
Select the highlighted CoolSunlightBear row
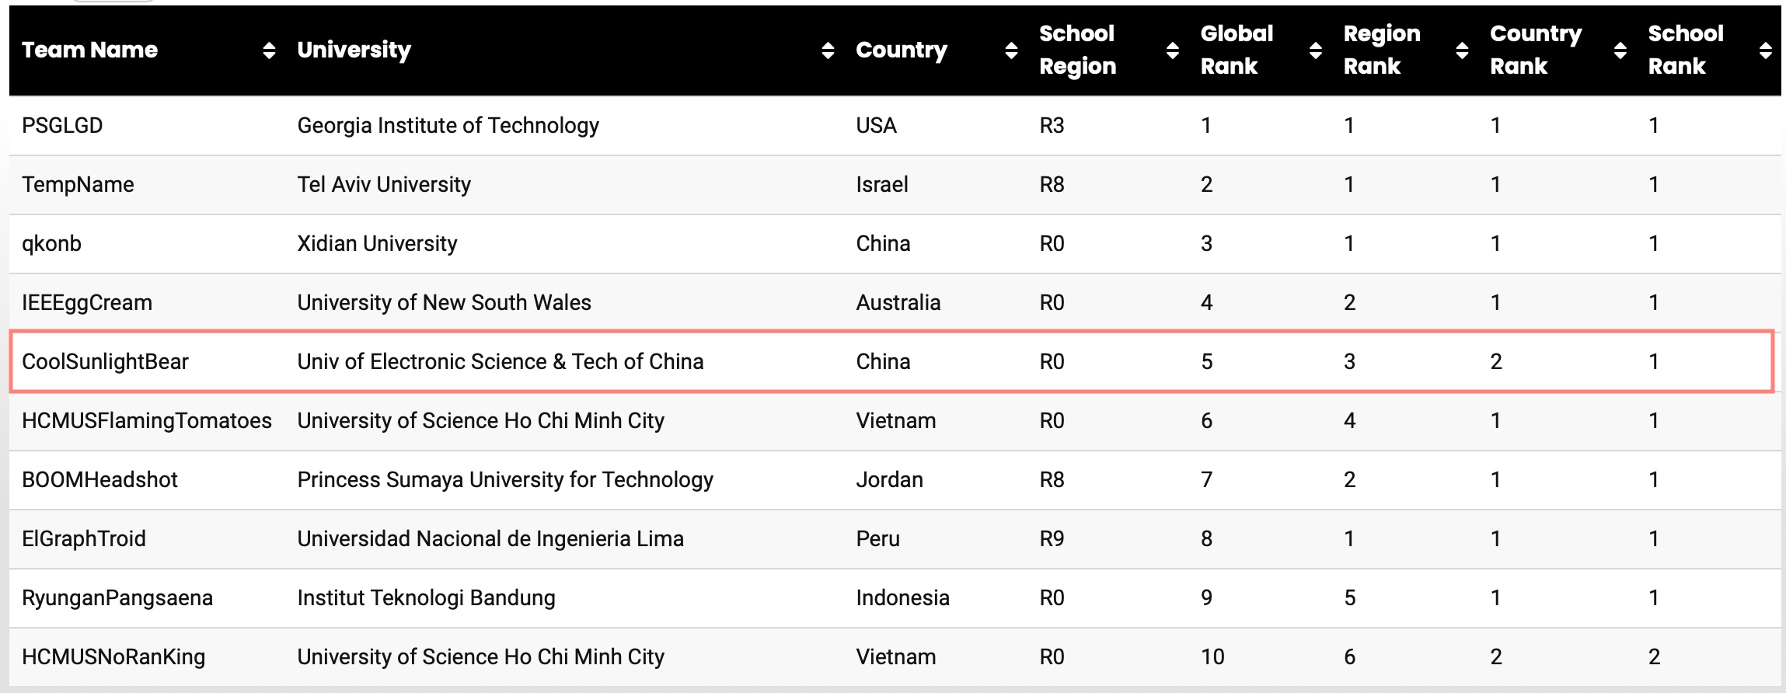891,361
